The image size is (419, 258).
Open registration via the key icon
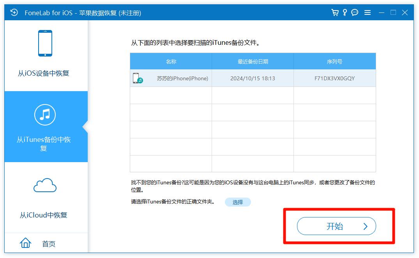coord(345,12)
